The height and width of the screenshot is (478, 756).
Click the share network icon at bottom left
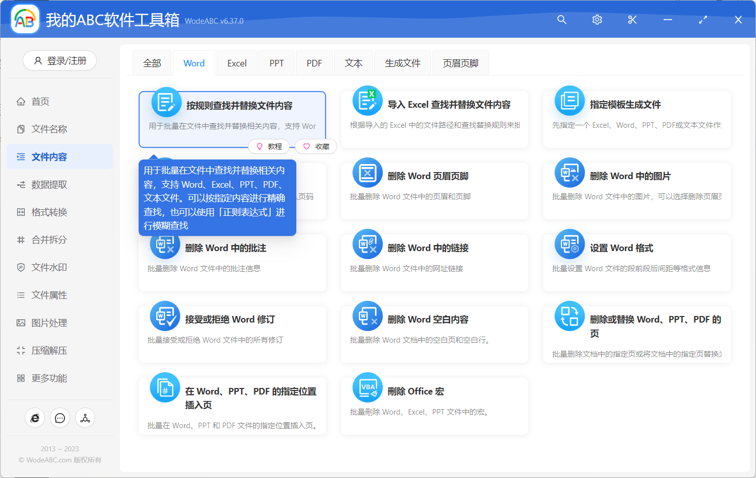point(85,418)
